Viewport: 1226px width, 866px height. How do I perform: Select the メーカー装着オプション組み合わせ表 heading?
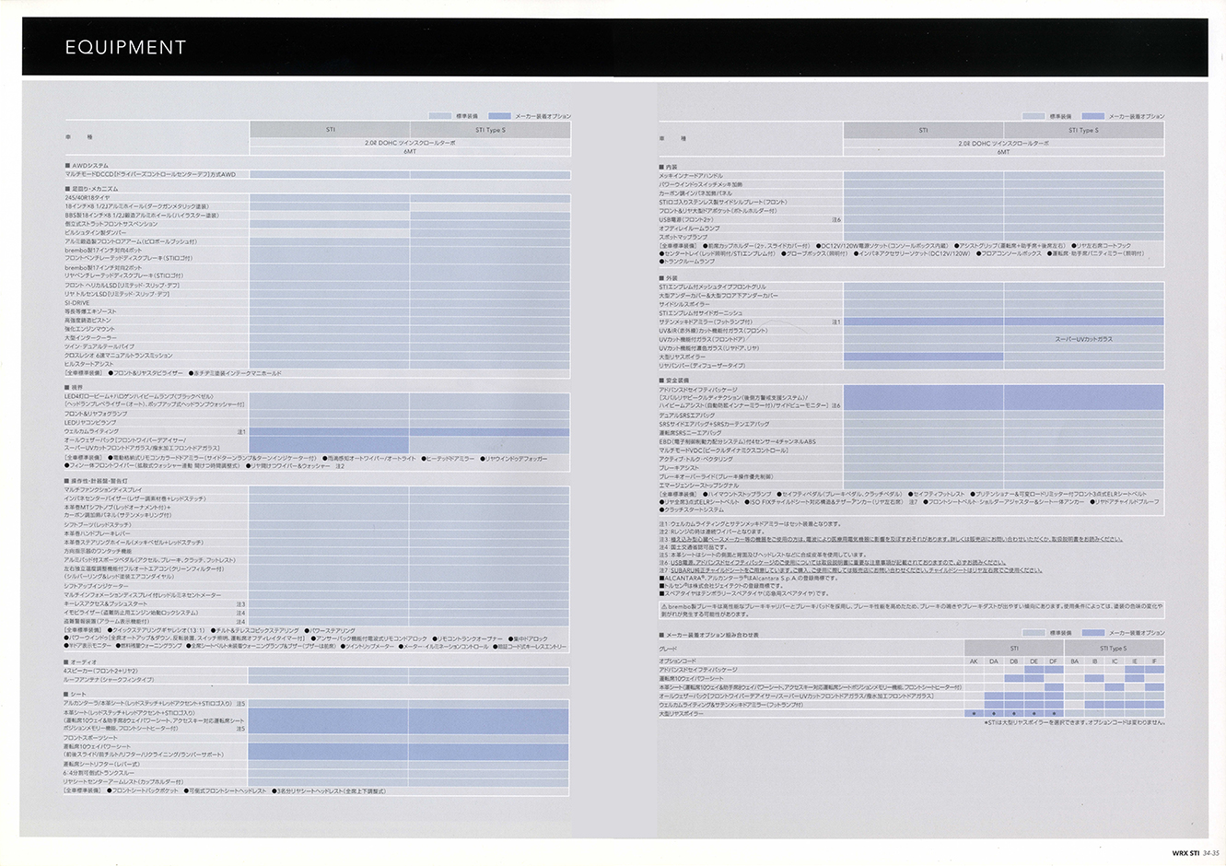point(711,635)
